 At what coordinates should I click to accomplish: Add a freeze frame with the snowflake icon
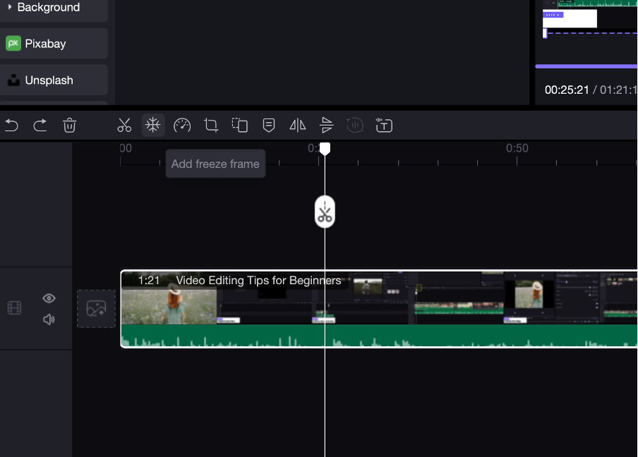tap(152, 126)
